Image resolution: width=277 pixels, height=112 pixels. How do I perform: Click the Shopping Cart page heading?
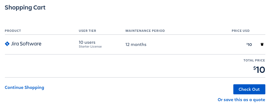coord(25,8)
